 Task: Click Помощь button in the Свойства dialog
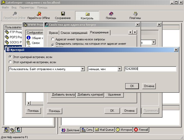54,111
